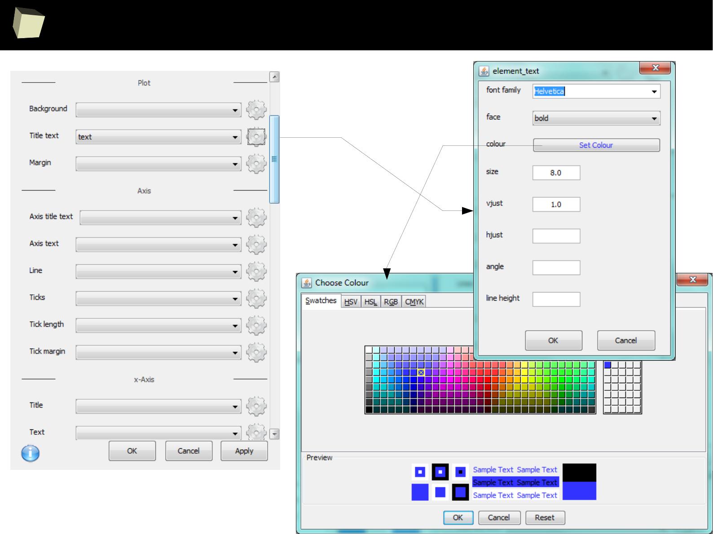Screen dimensions: 713x534
Task: Open the Ticks dropdown
Action: pyautogui.click(x=158, y=298)
